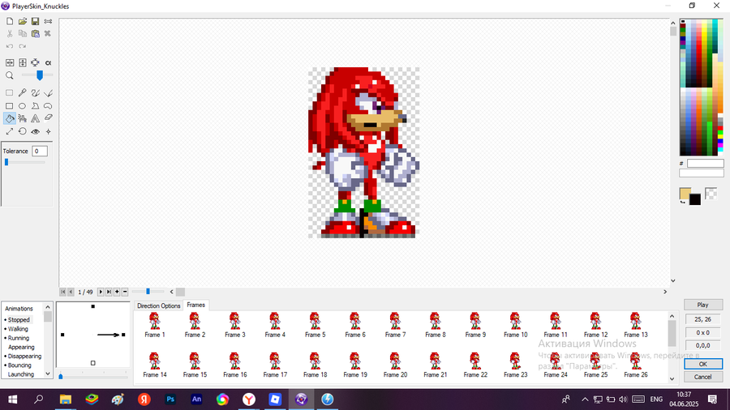Select the Bouncing animation

pyautogui.click(x=19, y=365)
